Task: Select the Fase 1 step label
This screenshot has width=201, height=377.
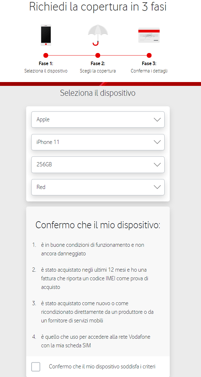Action: (46, 64)
